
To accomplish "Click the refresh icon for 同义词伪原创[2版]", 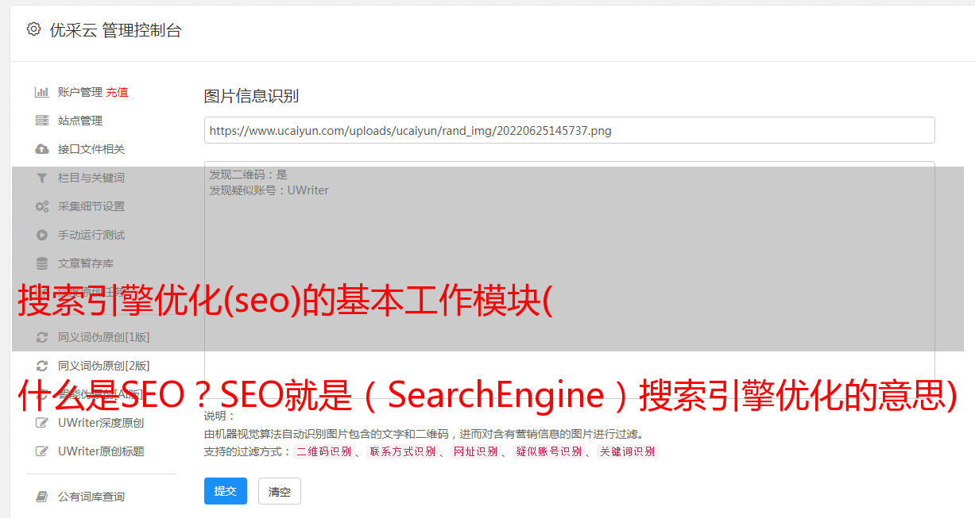I will click(42, 366).
